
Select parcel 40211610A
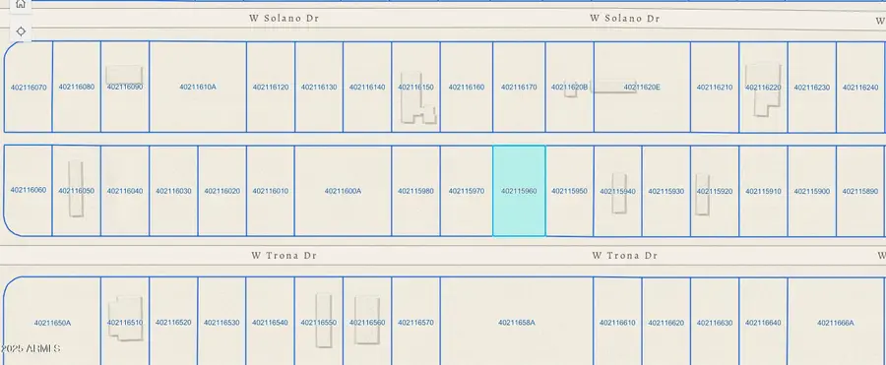198,87
